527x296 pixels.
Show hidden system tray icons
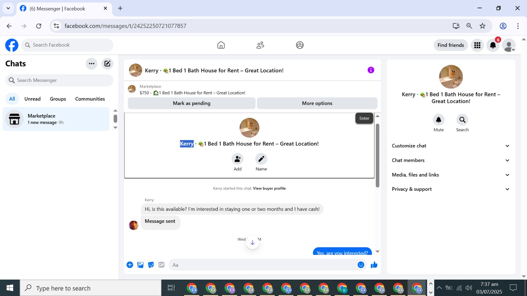tap(439, 288)
